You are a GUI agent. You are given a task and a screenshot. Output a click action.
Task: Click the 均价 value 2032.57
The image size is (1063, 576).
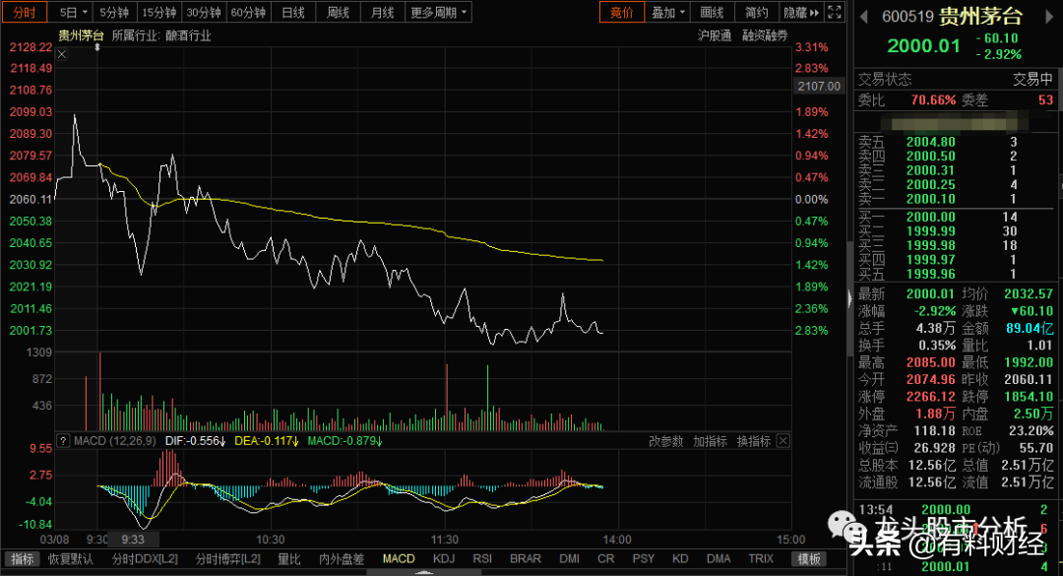point(1029,293)
